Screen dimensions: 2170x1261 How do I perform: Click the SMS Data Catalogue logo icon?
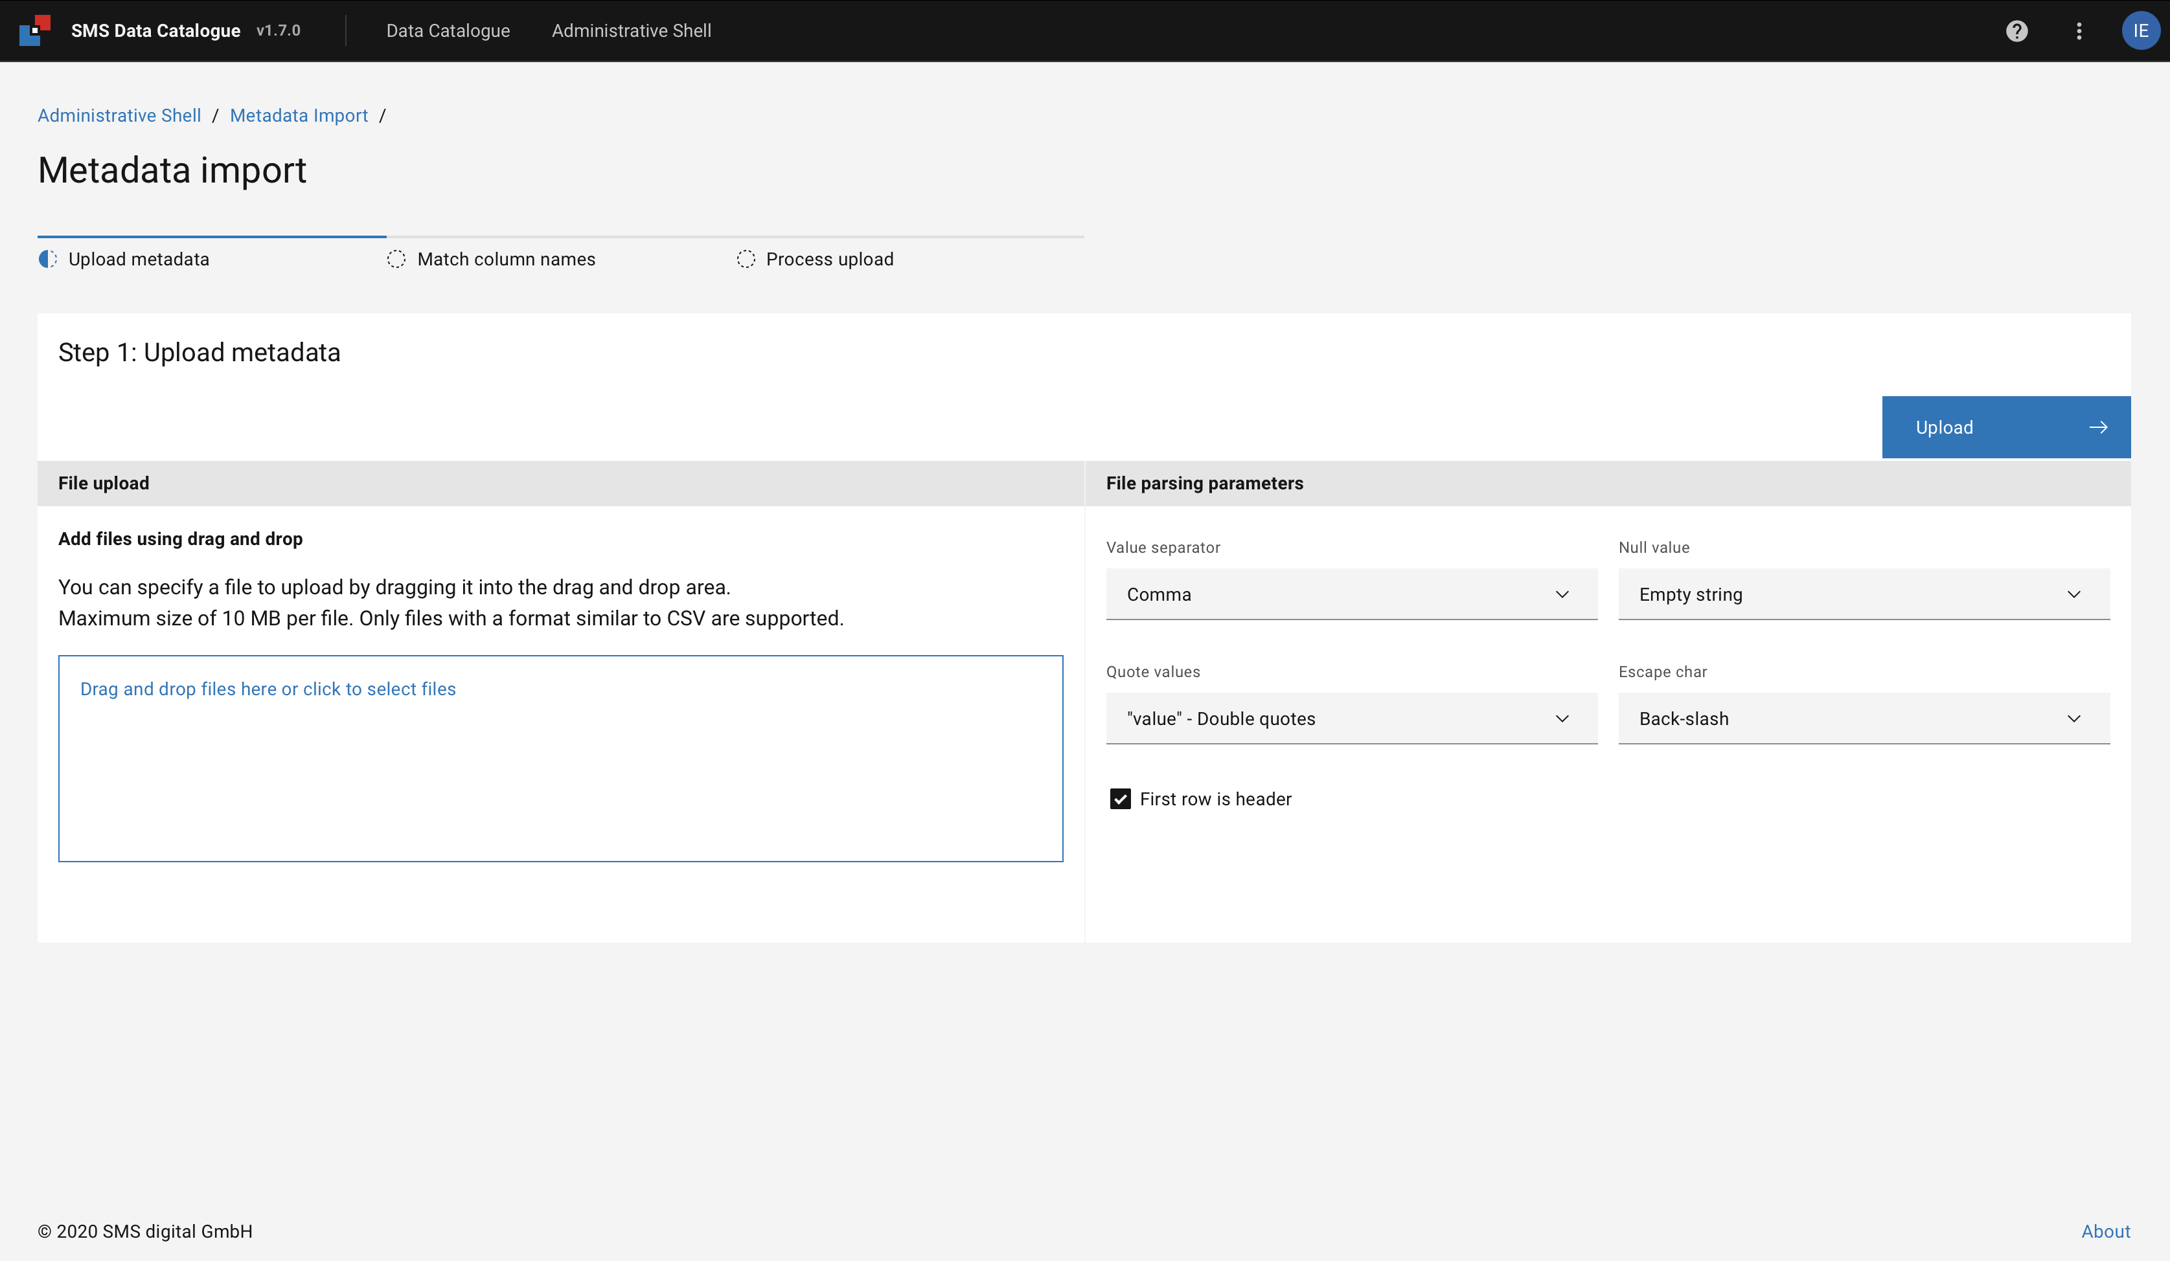pyautogui.click(x=36, y=30)
